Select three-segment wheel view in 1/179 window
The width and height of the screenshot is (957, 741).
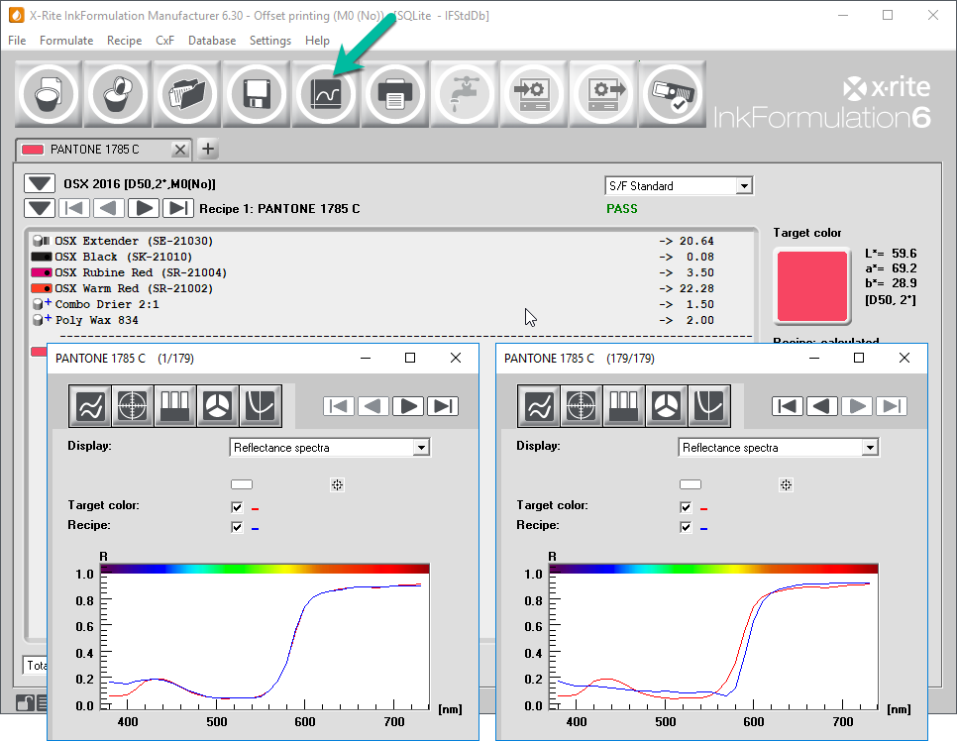tap(218, 406)
